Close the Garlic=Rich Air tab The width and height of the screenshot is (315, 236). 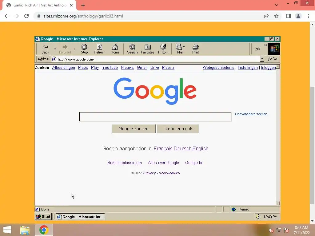71,5
